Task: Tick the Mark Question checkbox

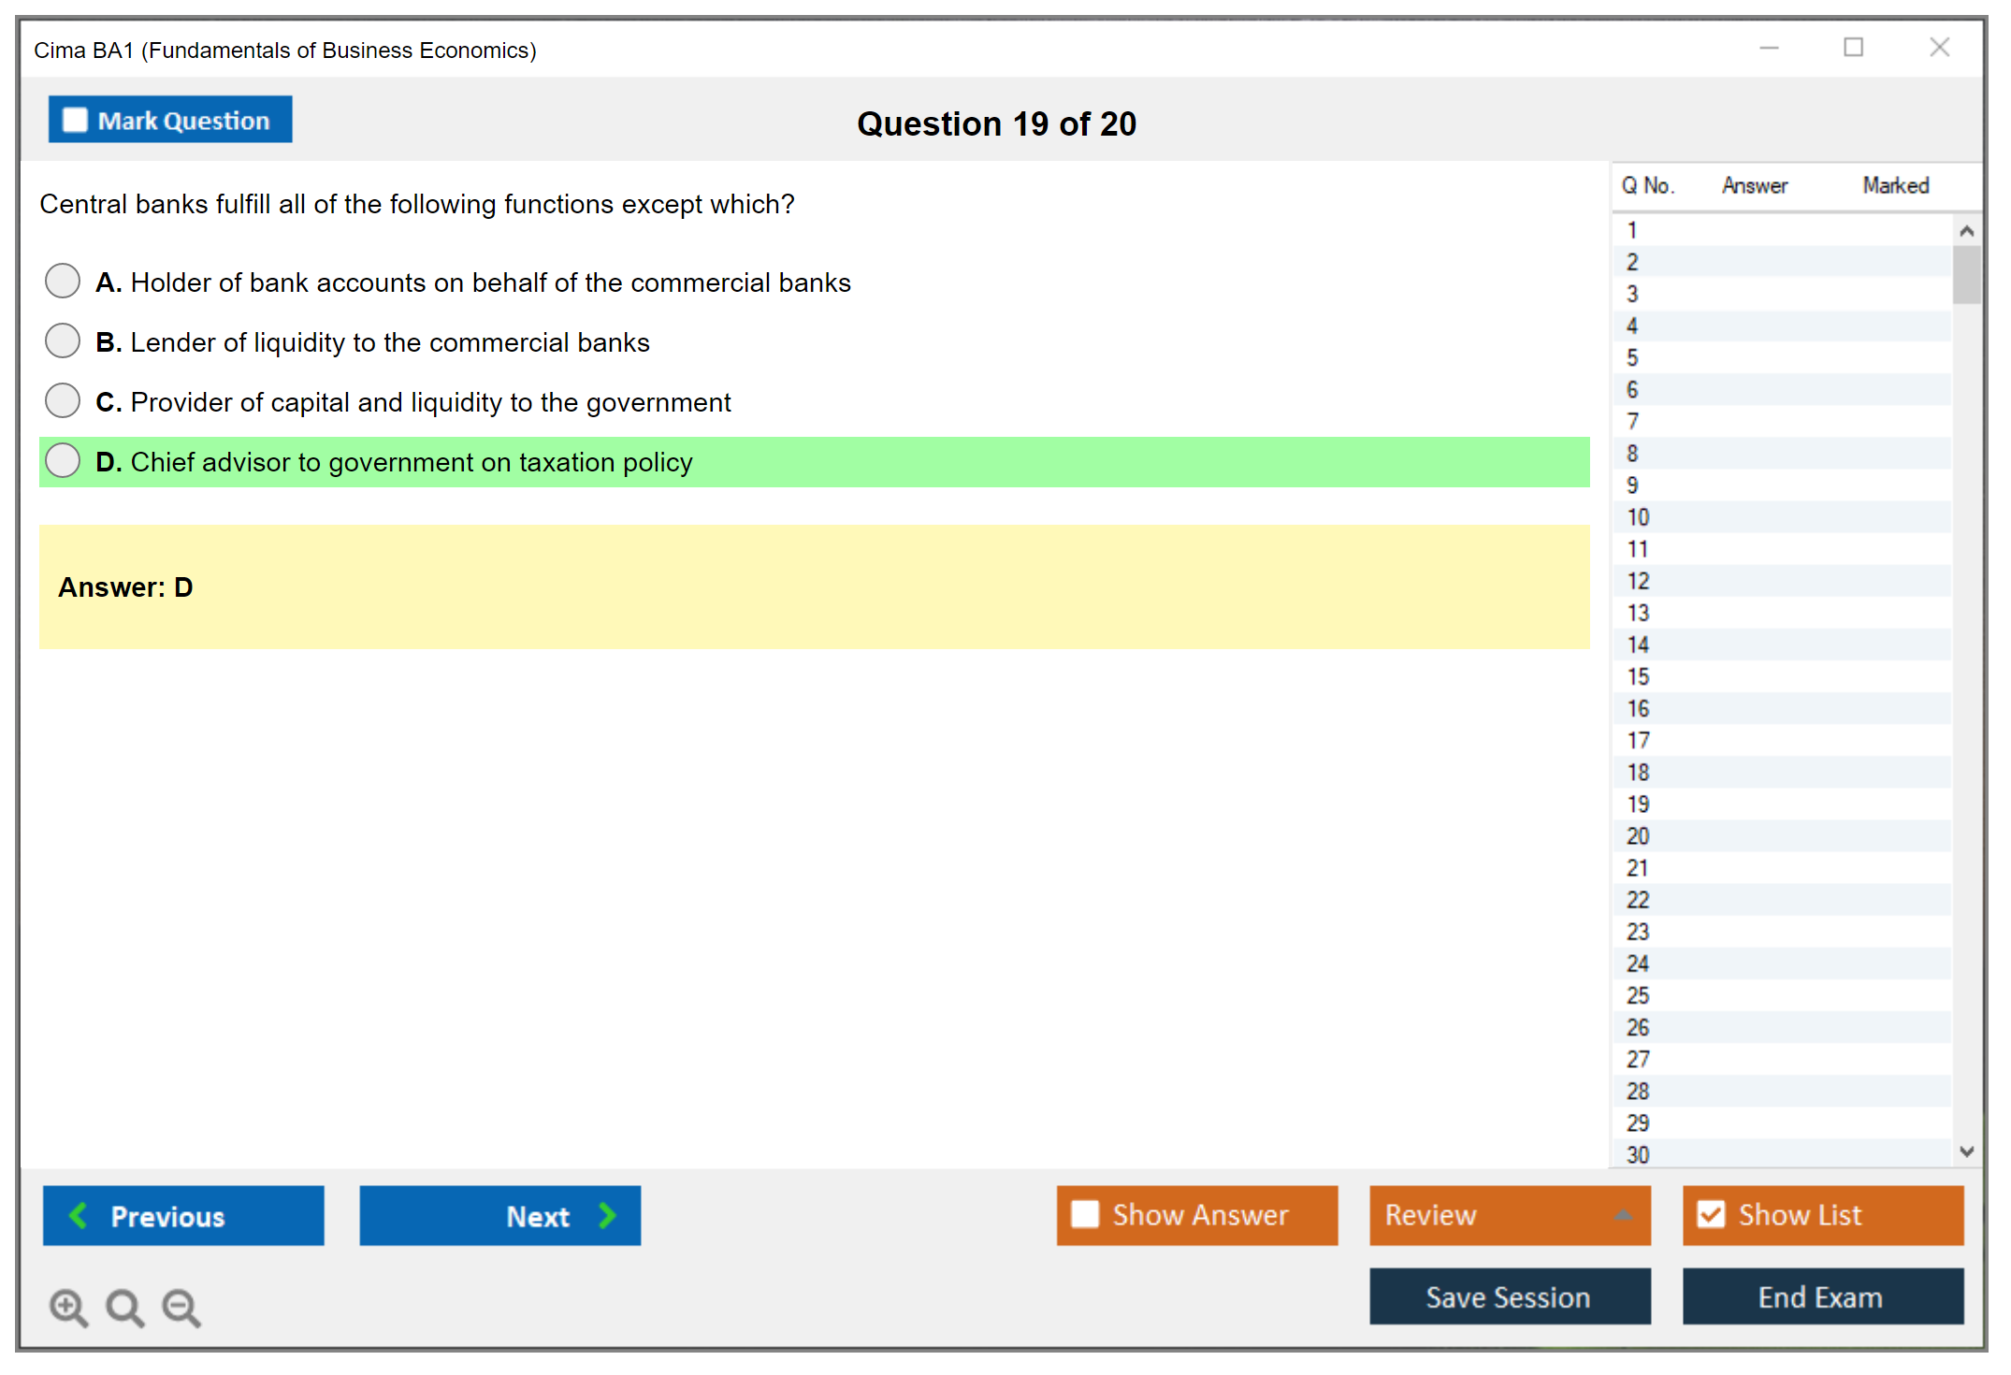Action: (75, 120)
